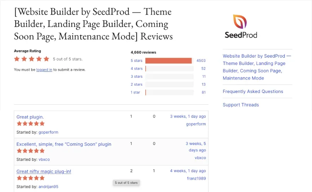312x192 pixels.
Task: Go to Support Threads
Action: click(x=241, y=105)
